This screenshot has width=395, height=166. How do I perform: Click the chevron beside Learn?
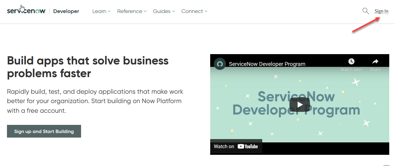point(109,11)
